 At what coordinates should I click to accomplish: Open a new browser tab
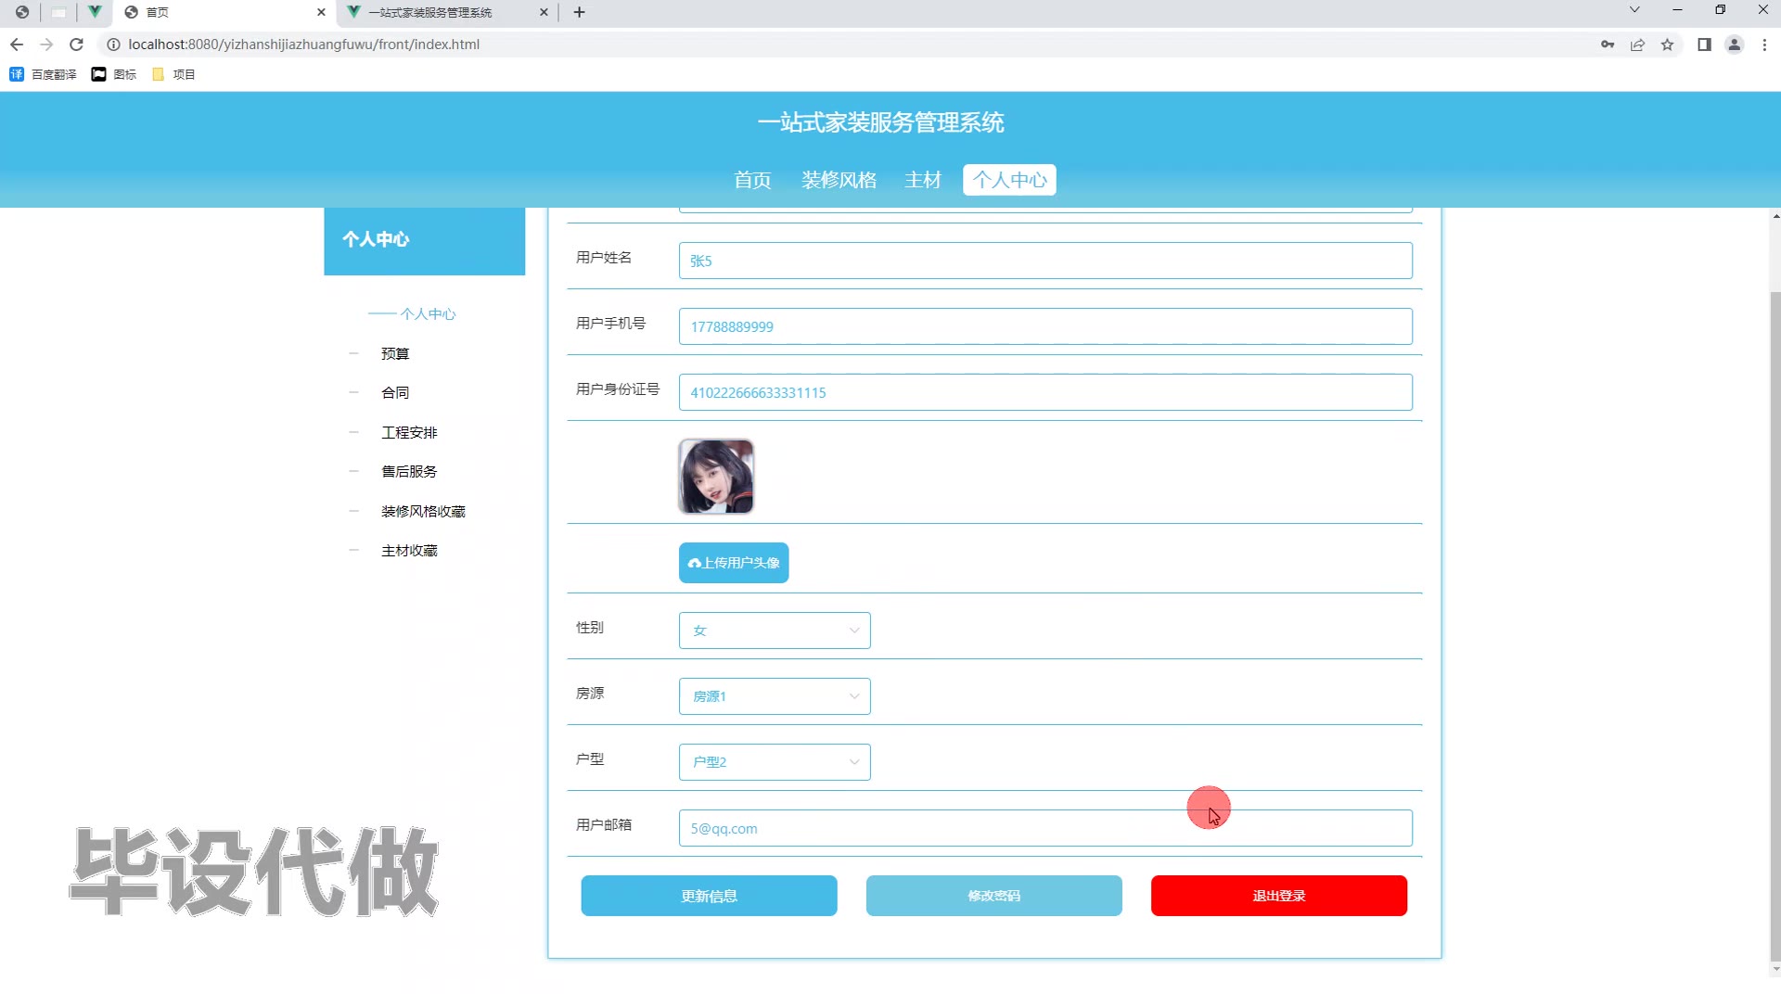tap(579, 12)
